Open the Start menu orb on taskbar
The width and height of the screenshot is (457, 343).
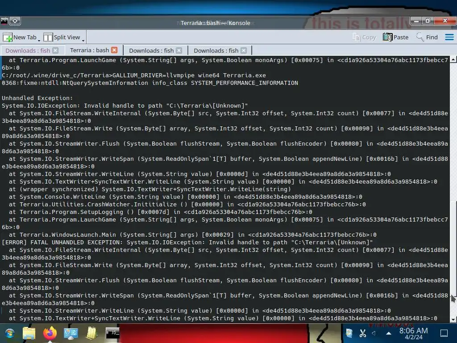click(9, 333)
